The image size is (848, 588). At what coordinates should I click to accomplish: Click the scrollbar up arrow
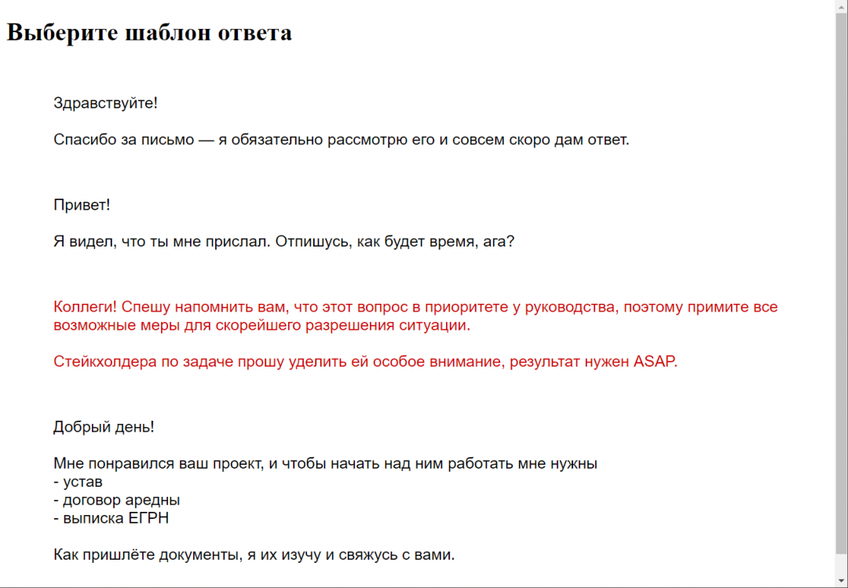(841, 6)
